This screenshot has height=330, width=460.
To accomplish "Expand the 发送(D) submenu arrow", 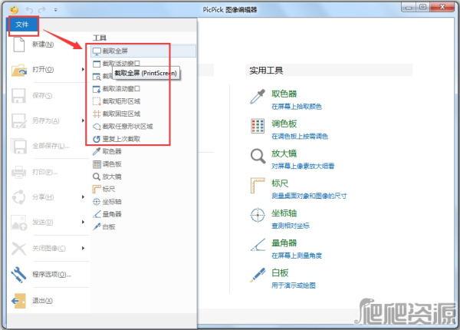I will 83,222.
